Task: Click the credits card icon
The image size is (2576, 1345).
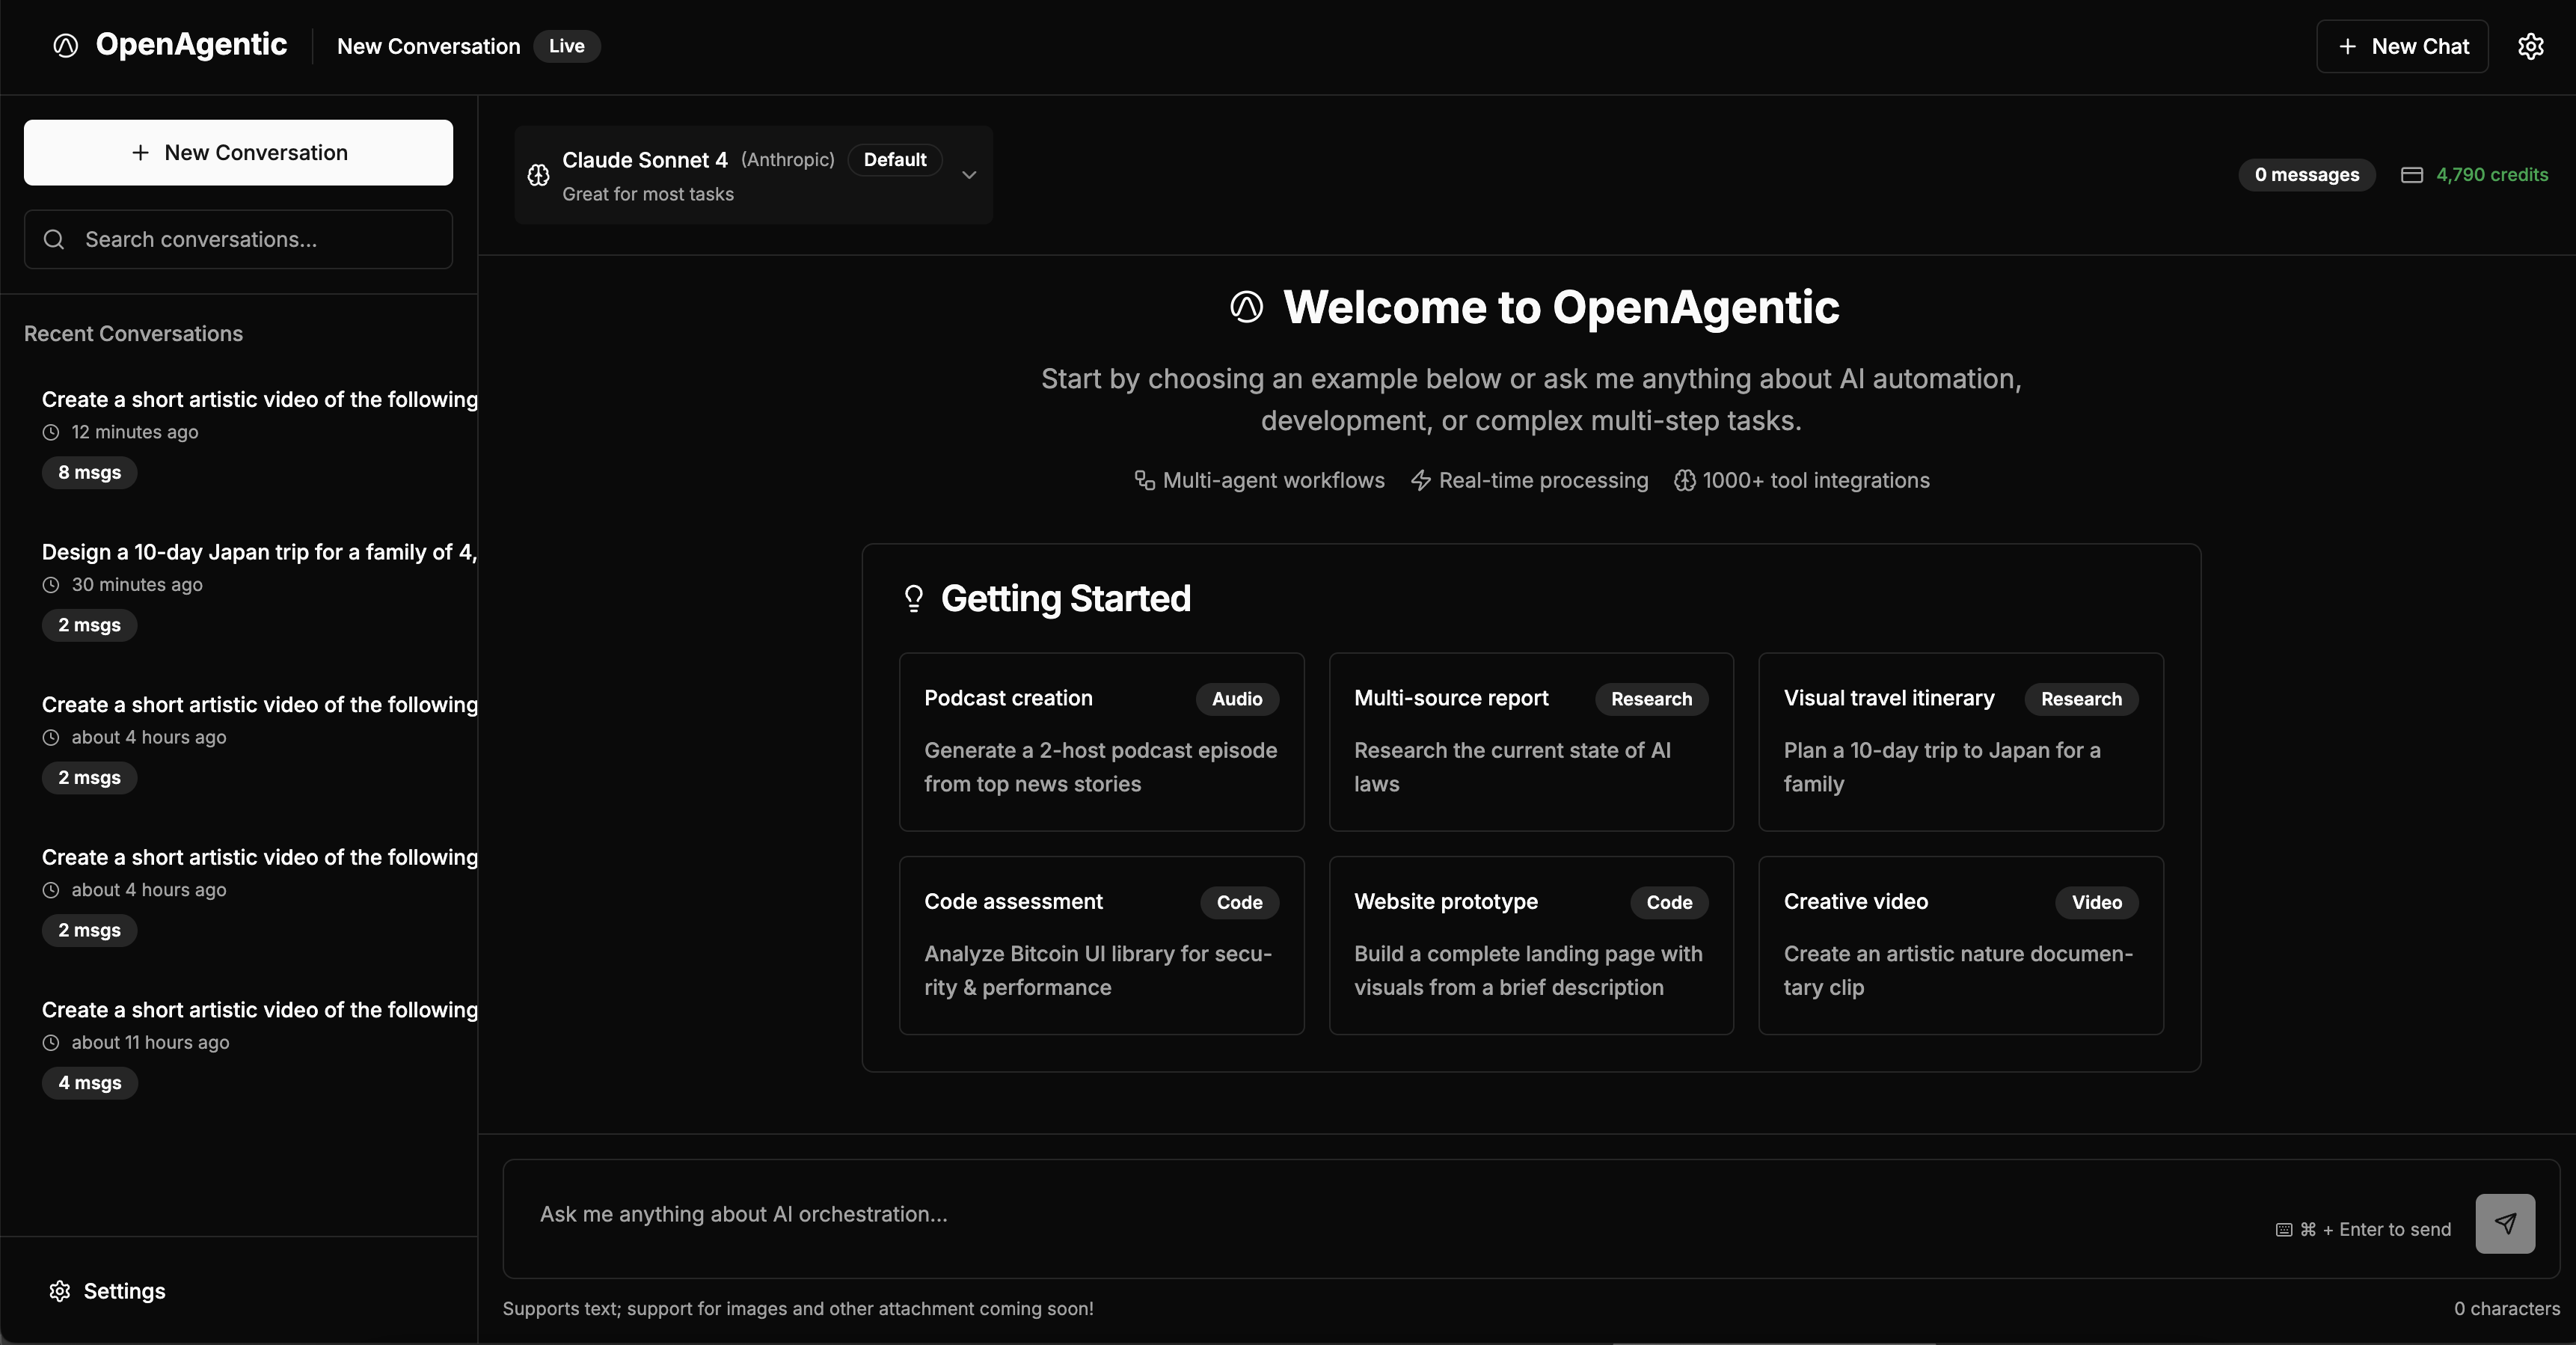Action: tap(2411, 175)
